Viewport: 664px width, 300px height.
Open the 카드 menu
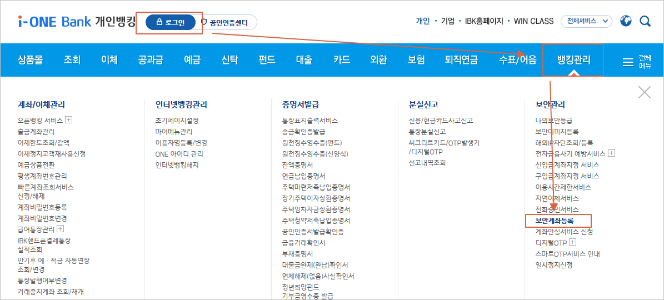(342, 60)
